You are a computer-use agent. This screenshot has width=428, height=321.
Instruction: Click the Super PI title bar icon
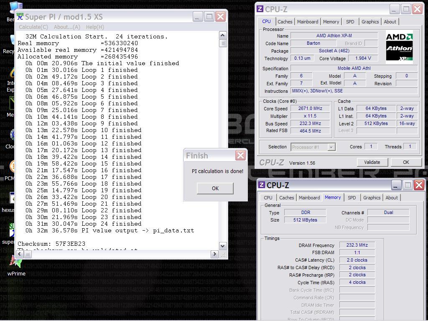click(x=20, y=16)
